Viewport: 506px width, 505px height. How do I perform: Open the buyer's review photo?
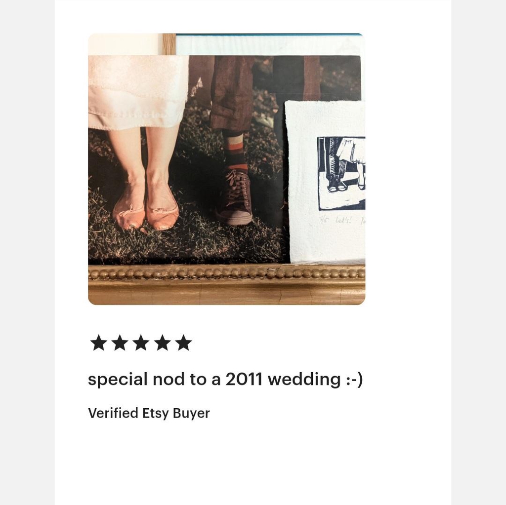coord(226,169)
